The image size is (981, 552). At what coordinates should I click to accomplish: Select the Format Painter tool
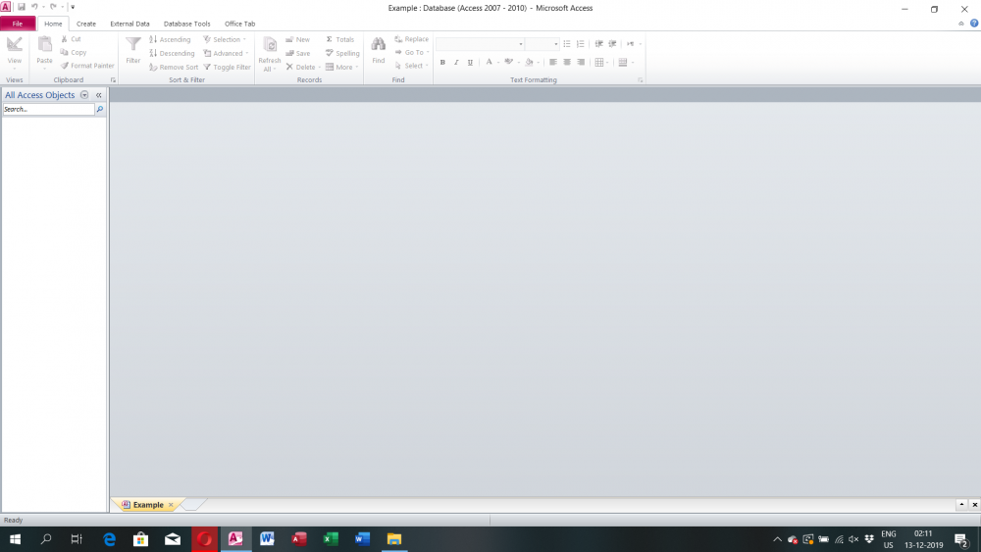point(87,66)
